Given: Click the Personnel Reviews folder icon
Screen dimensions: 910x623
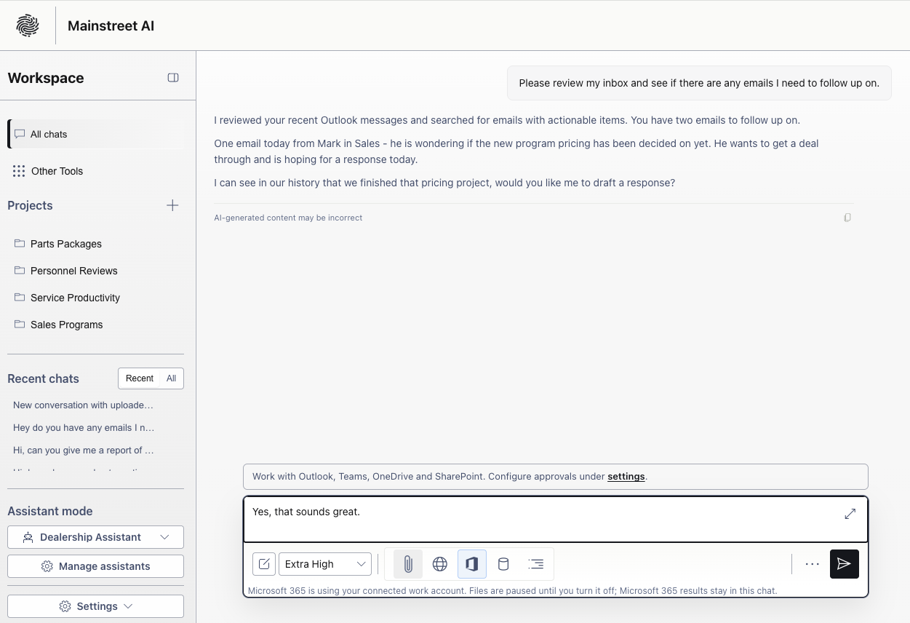Looking at the screenshot, I should tap(20, 270).
